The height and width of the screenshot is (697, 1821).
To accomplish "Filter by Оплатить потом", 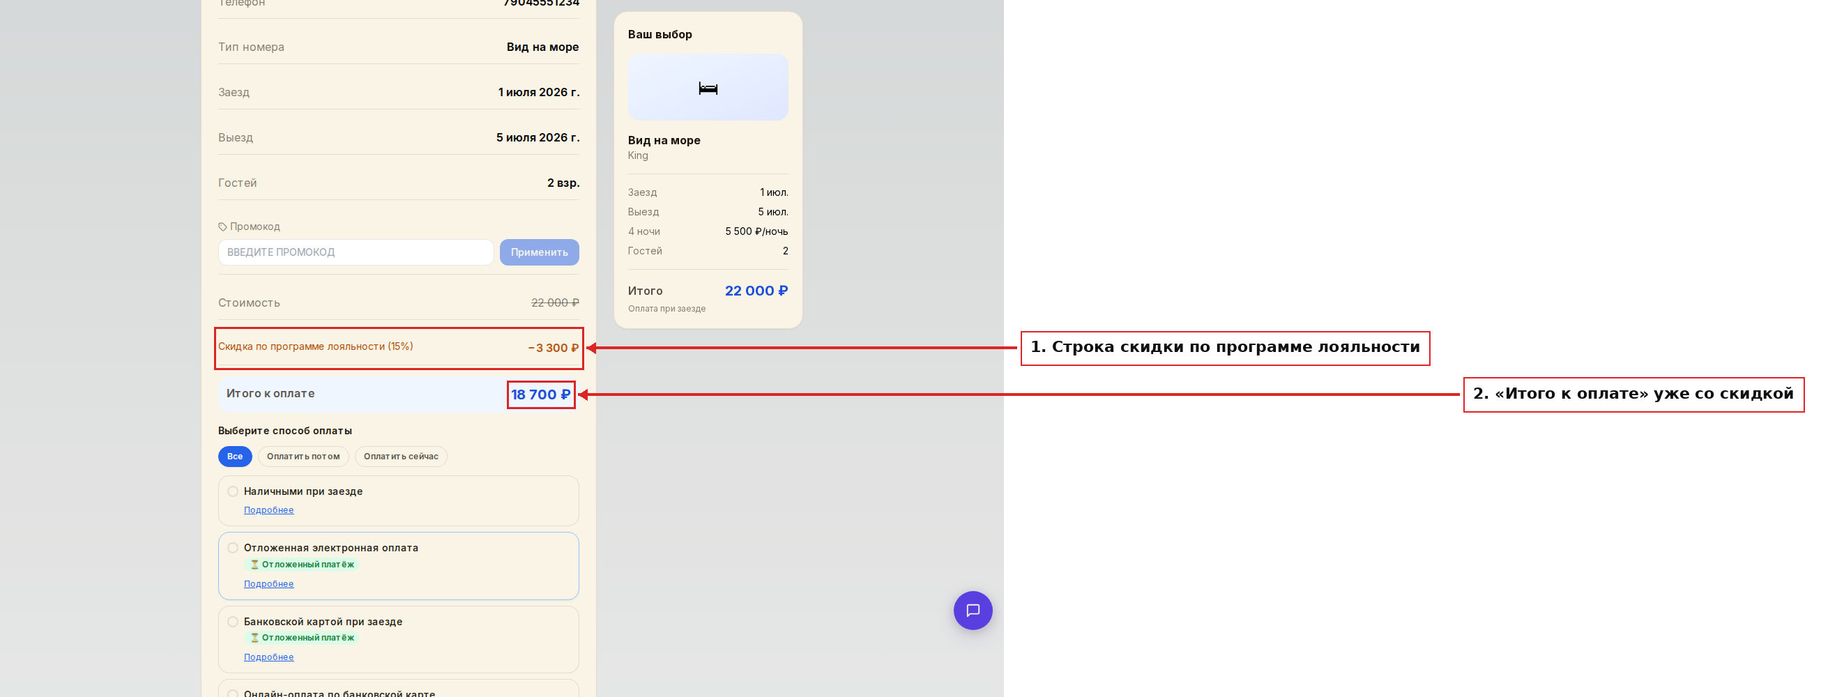I will (303, 457).
